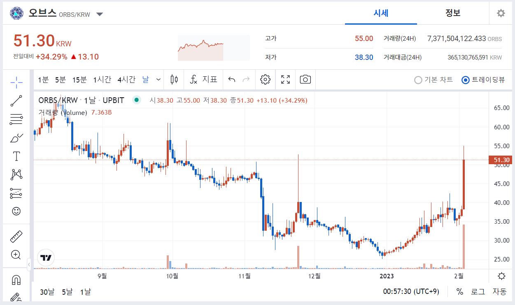Switch to the 정보 tab
The width and height of the screenshot is (515, 305).
(x=453, y=13)
